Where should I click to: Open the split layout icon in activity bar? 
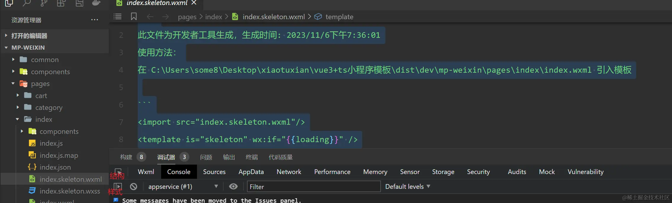tap(79, 3)
